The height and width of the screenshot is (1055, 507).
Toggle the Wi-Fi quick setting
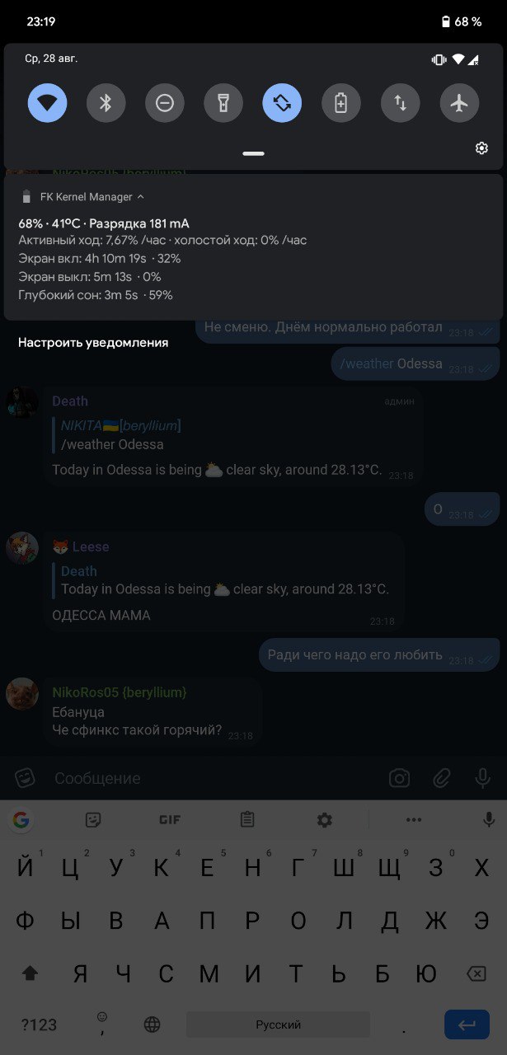[47, 103]
